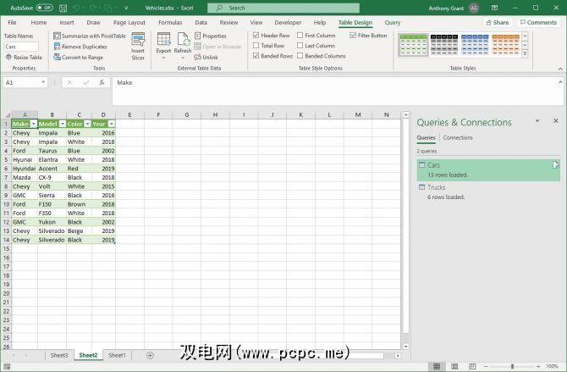
Task: Click the Refresh table data icon
Action: coord(183,43)
